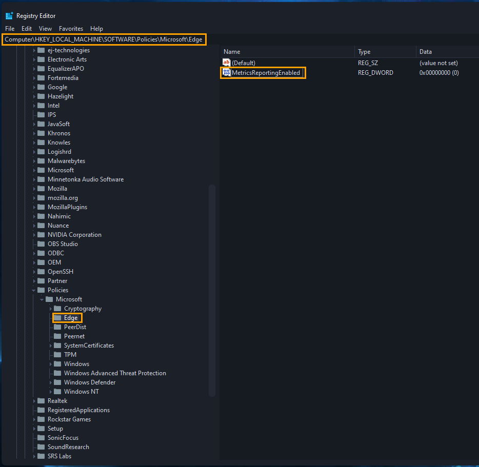This screenshot has height=467, width=479.
Task: Select the OpenSSH folder icon
Action: click(41, 272)
